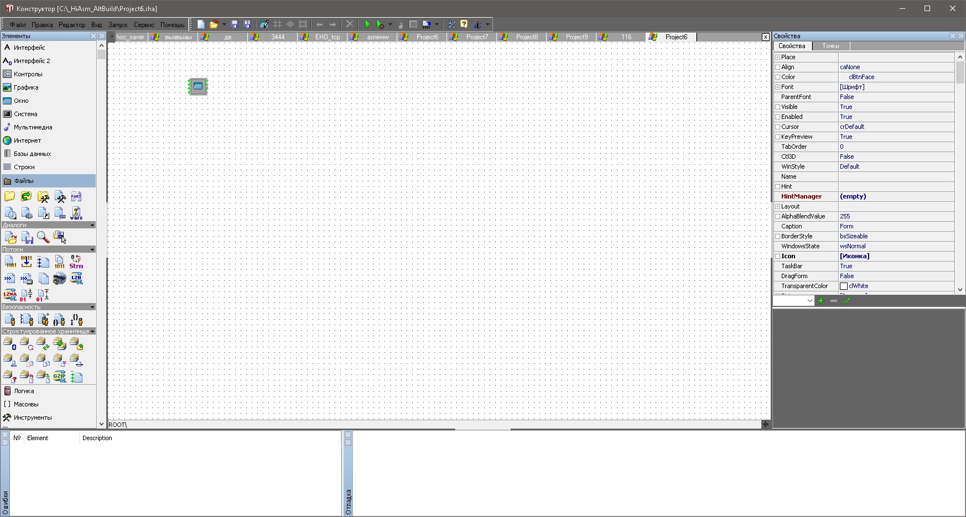Pick the save-file dialog element with the floppy
The height and width of the screenshot is (517, 966).
27,238
